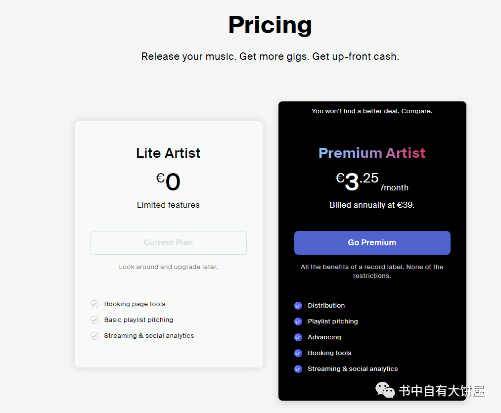Click the Advancing checkmark icon

point(298,337)
